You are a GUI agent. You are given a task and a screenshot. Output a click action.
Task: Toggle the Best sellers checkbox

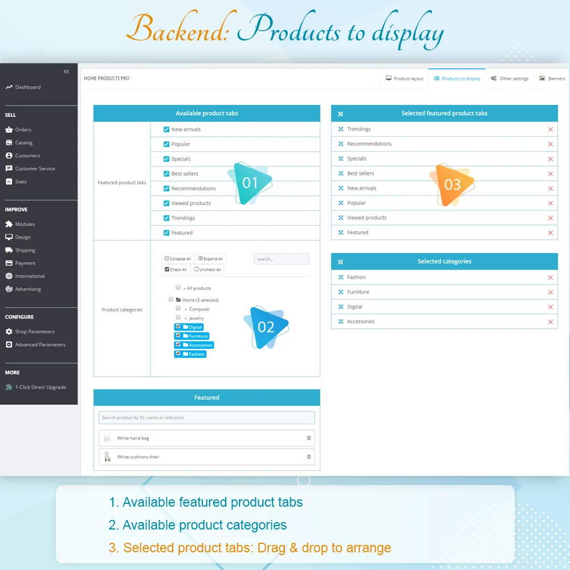coord(166,174)
